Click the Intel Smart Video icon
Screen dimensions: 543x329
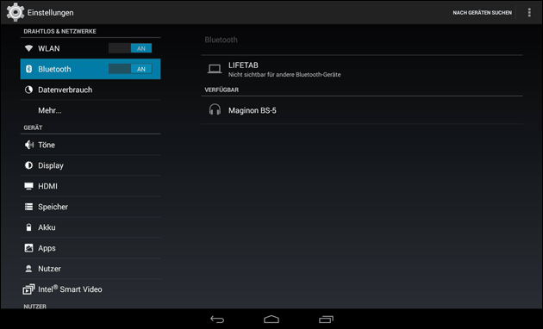point(28,289)
